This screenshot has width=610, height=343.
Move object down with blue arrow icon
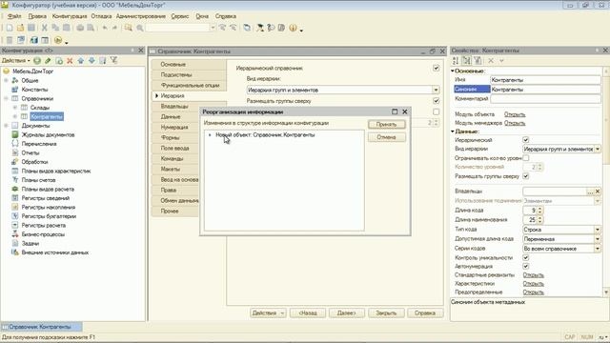(91, 61)
